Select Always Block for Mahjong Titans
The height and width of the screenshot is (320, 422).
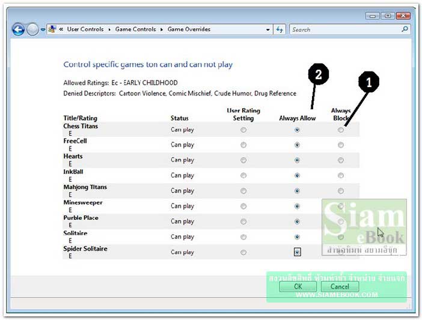pos(341,191)
